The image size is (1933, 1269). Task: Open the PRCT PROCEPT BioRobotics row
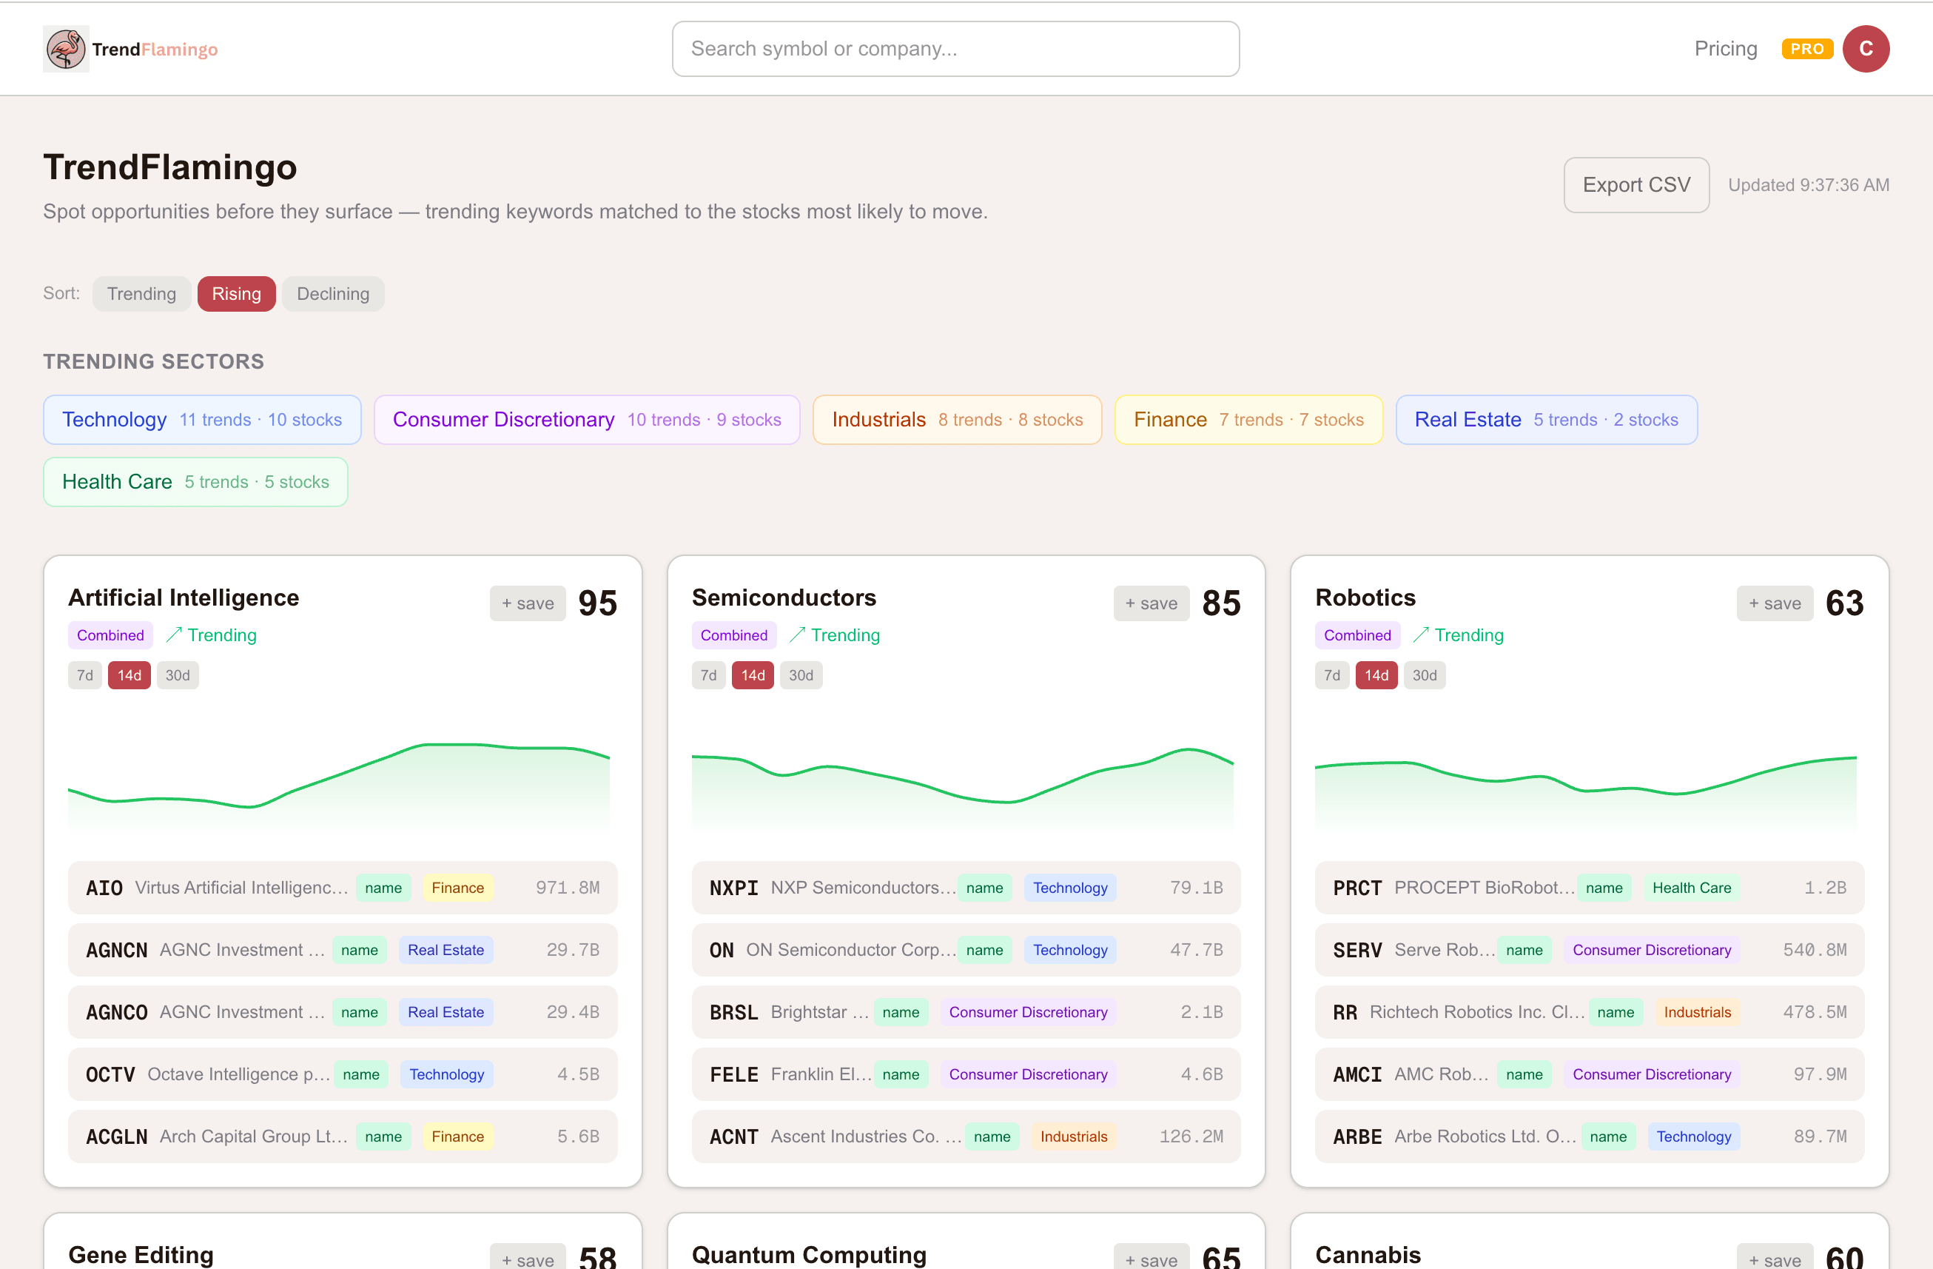point(1590,887)
